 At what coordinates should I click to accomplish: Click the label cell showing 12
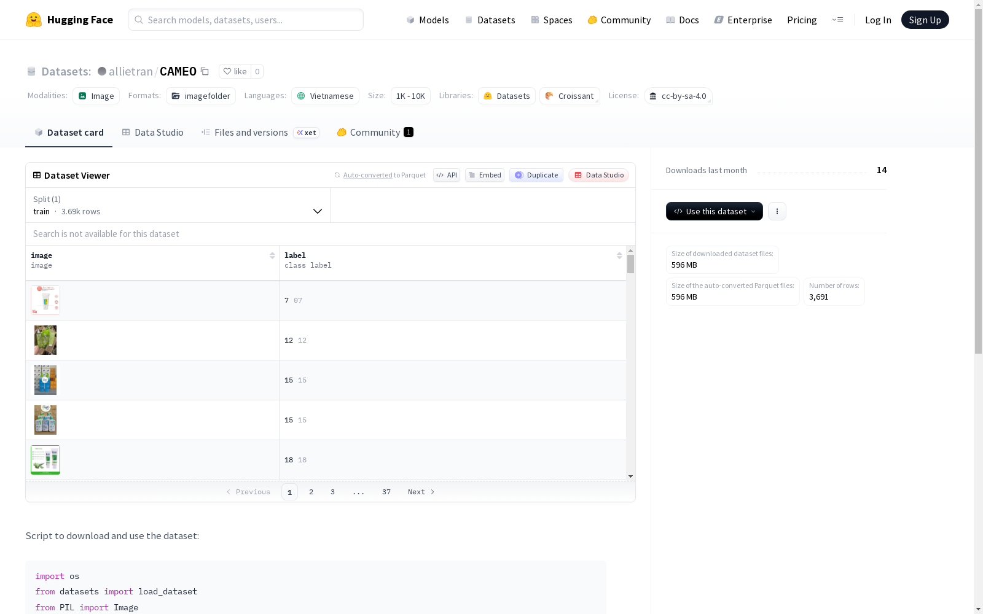coord(453,340)
